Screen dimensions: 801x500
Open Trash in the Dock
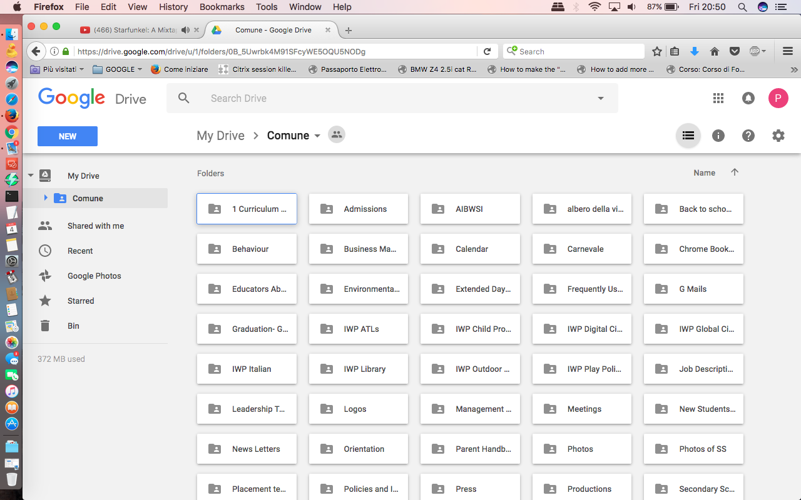[11, 479]
